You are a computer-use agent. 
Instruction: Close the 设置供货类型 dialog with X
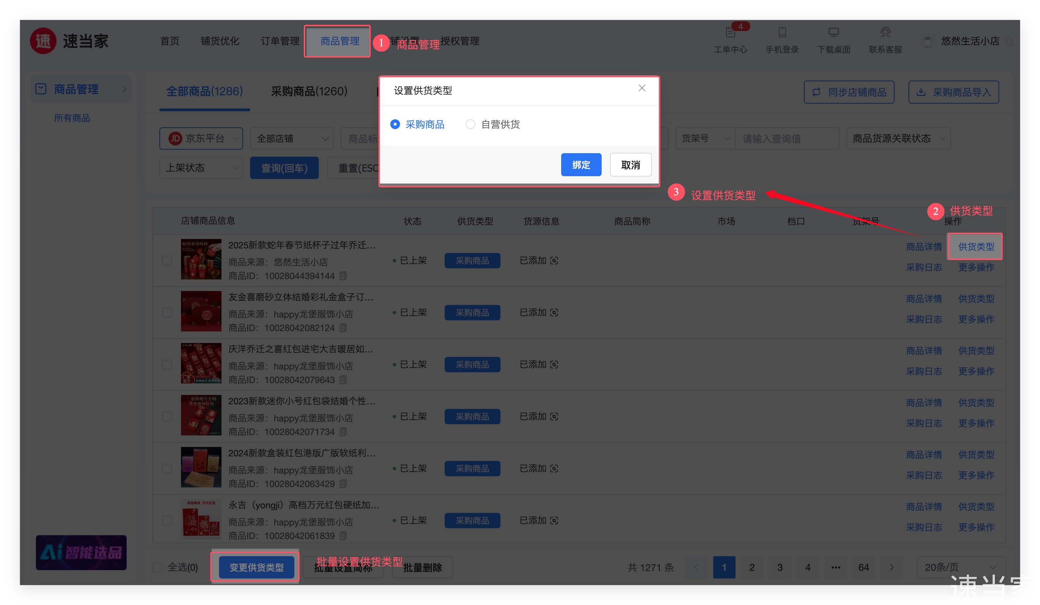[642, 88]
